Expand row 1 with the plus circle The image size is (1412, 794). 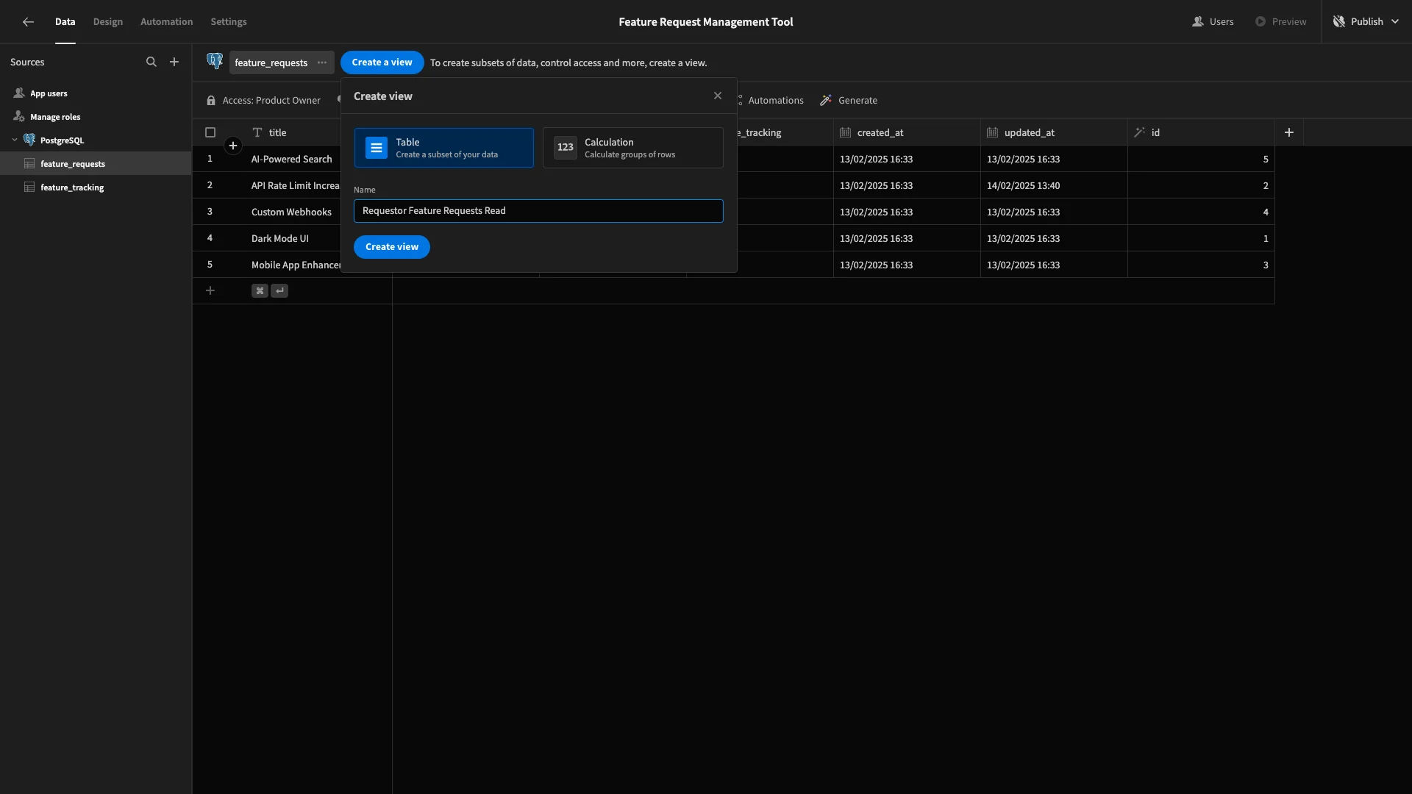[x=233, y=146]
